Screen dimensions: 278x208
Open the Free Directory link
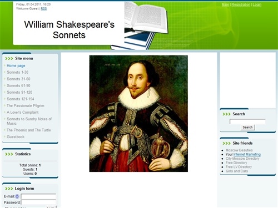point(236,163)
